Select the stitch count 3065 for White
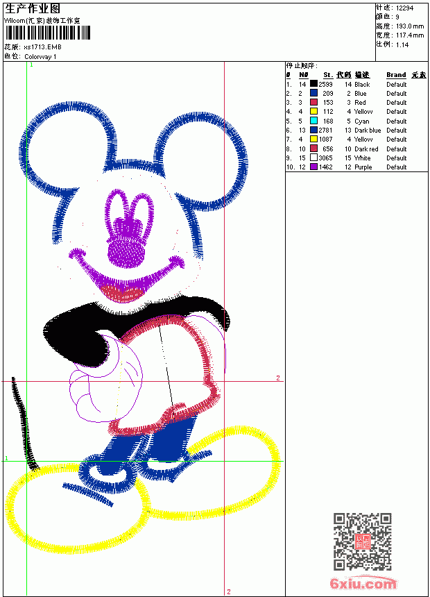Viewport: 430px width, 597px height. pyautogui.click(x=326, y=158)
